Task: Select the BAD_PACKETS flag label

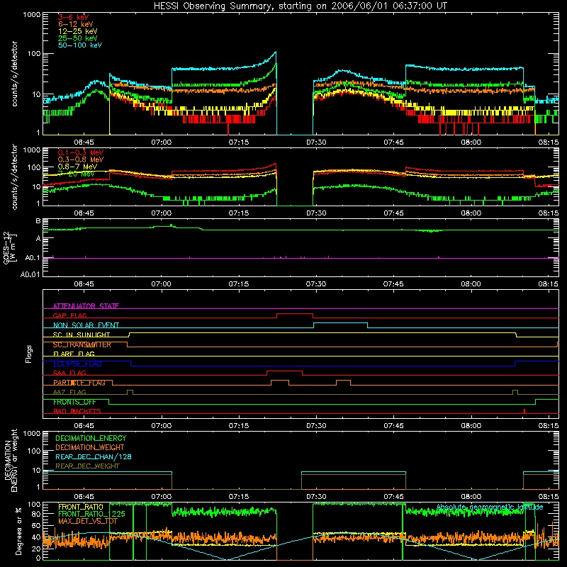Action: 77,411
